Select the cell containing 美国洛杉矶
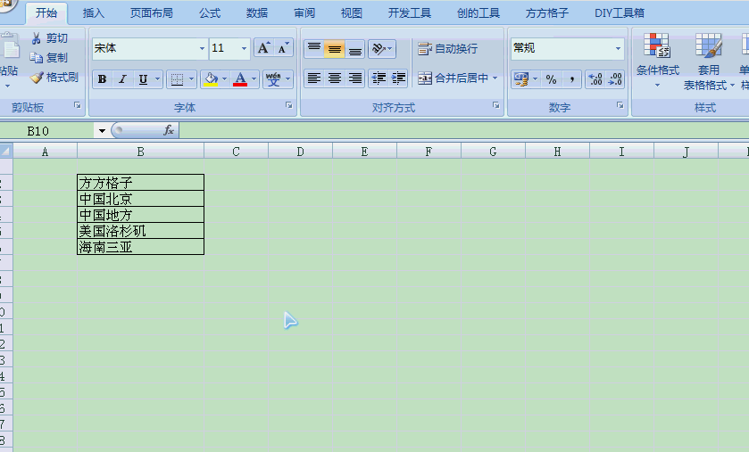Viewport: 749px width, 452px height. click(140, 231)
